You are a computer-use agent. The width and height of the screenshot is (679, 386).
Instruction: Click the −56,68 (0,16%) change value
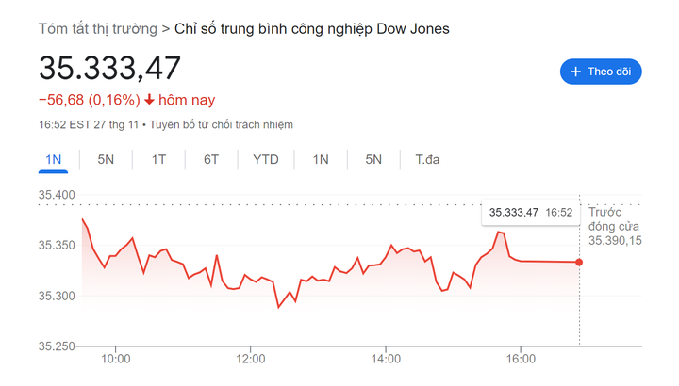pos(89,100)
